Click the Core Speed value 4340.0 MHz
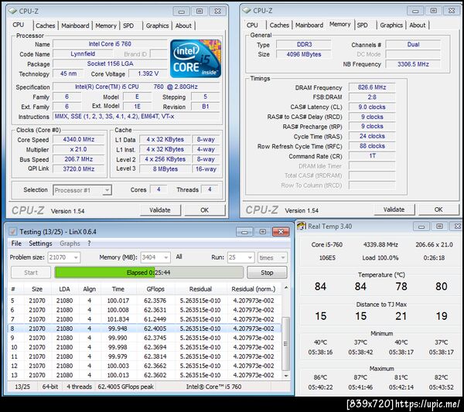 click(79, 140)
